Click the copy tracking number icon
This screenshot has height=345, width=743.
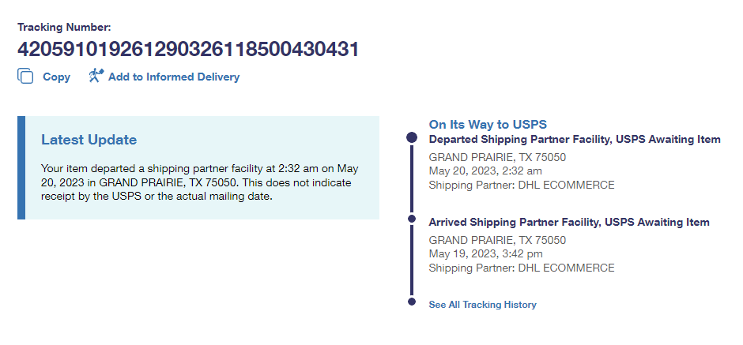tap(25, 77)
